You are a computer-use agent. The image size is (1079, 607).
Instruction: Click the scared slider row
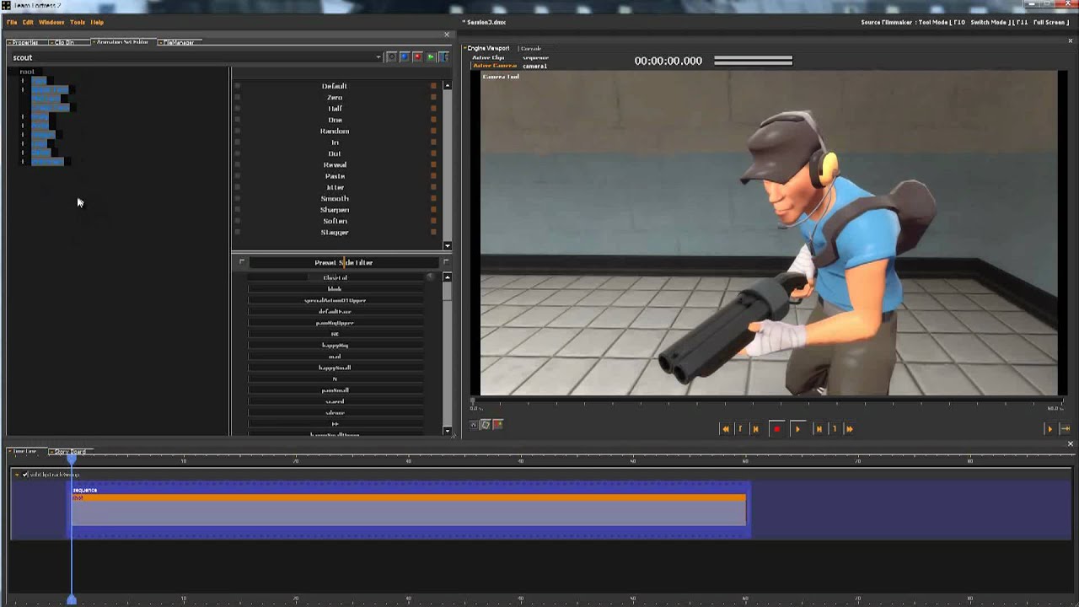(335, 401)
